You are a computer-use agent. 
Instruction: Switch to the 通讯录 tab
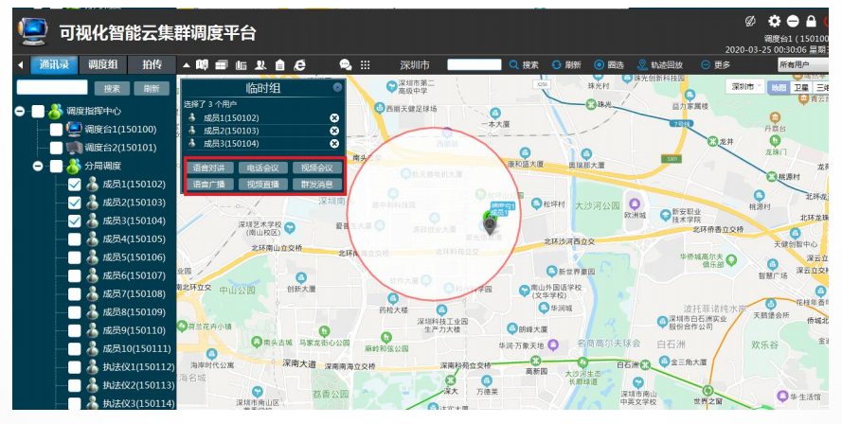(x=54, y=65)
